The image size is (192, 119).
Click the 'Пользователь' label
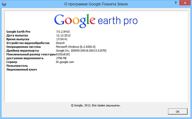click(x=17, y=66)
